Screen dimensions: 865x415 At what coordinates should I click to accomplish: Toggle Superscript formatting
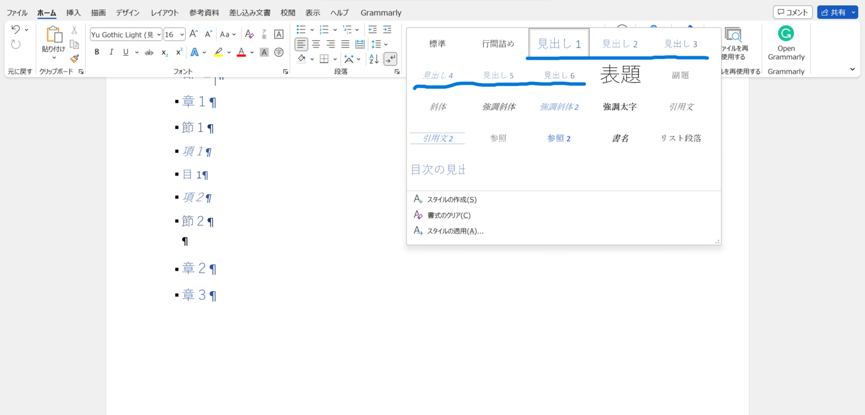pyautogui.click(x=179, y=53)
